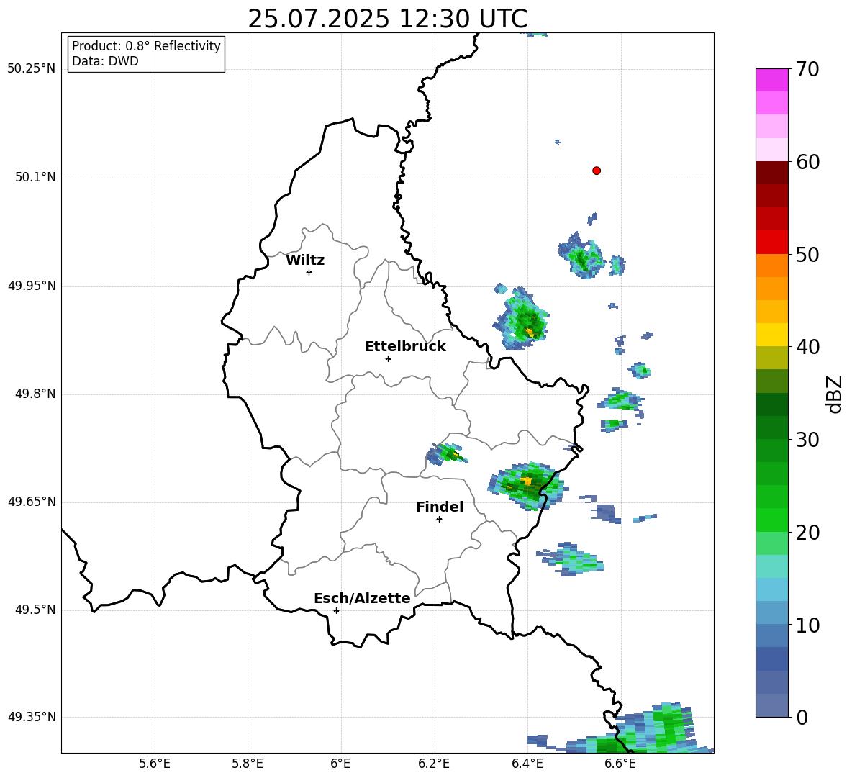Screen dimensions: 852x778
Task: Click the radar cell just north of Findel
Action: coord(446,454)
